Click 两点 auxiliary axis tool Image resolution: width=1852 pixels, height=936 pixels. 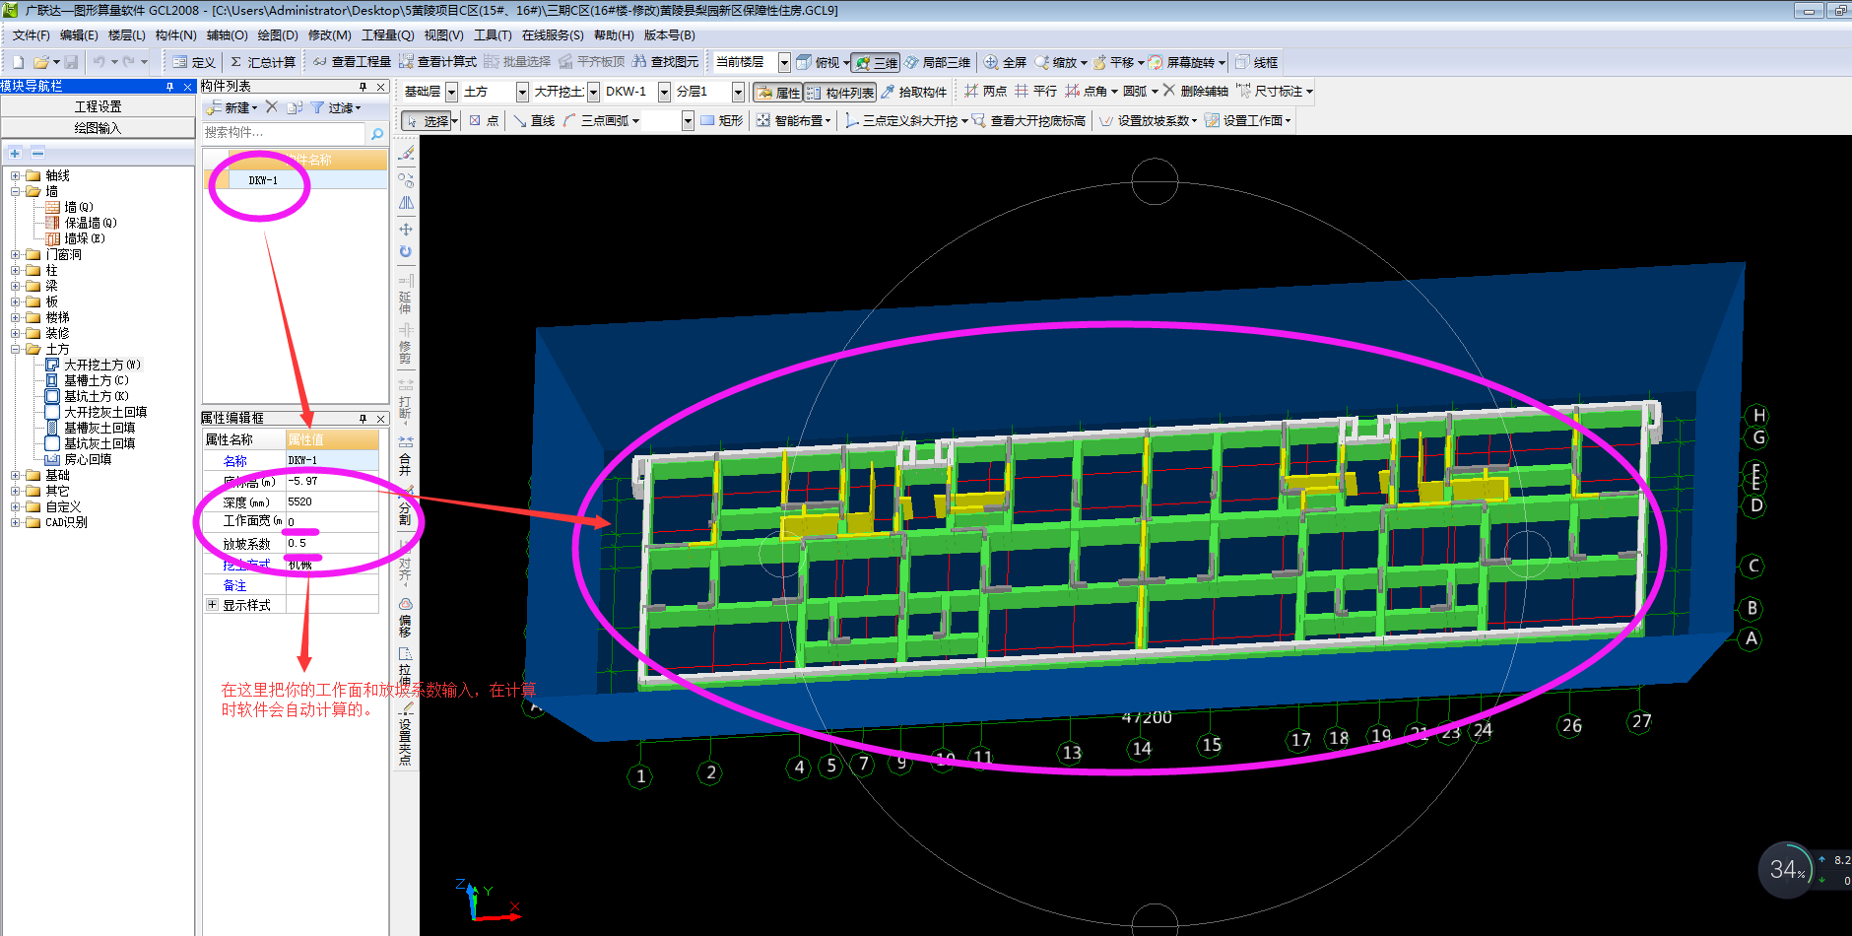985,92
